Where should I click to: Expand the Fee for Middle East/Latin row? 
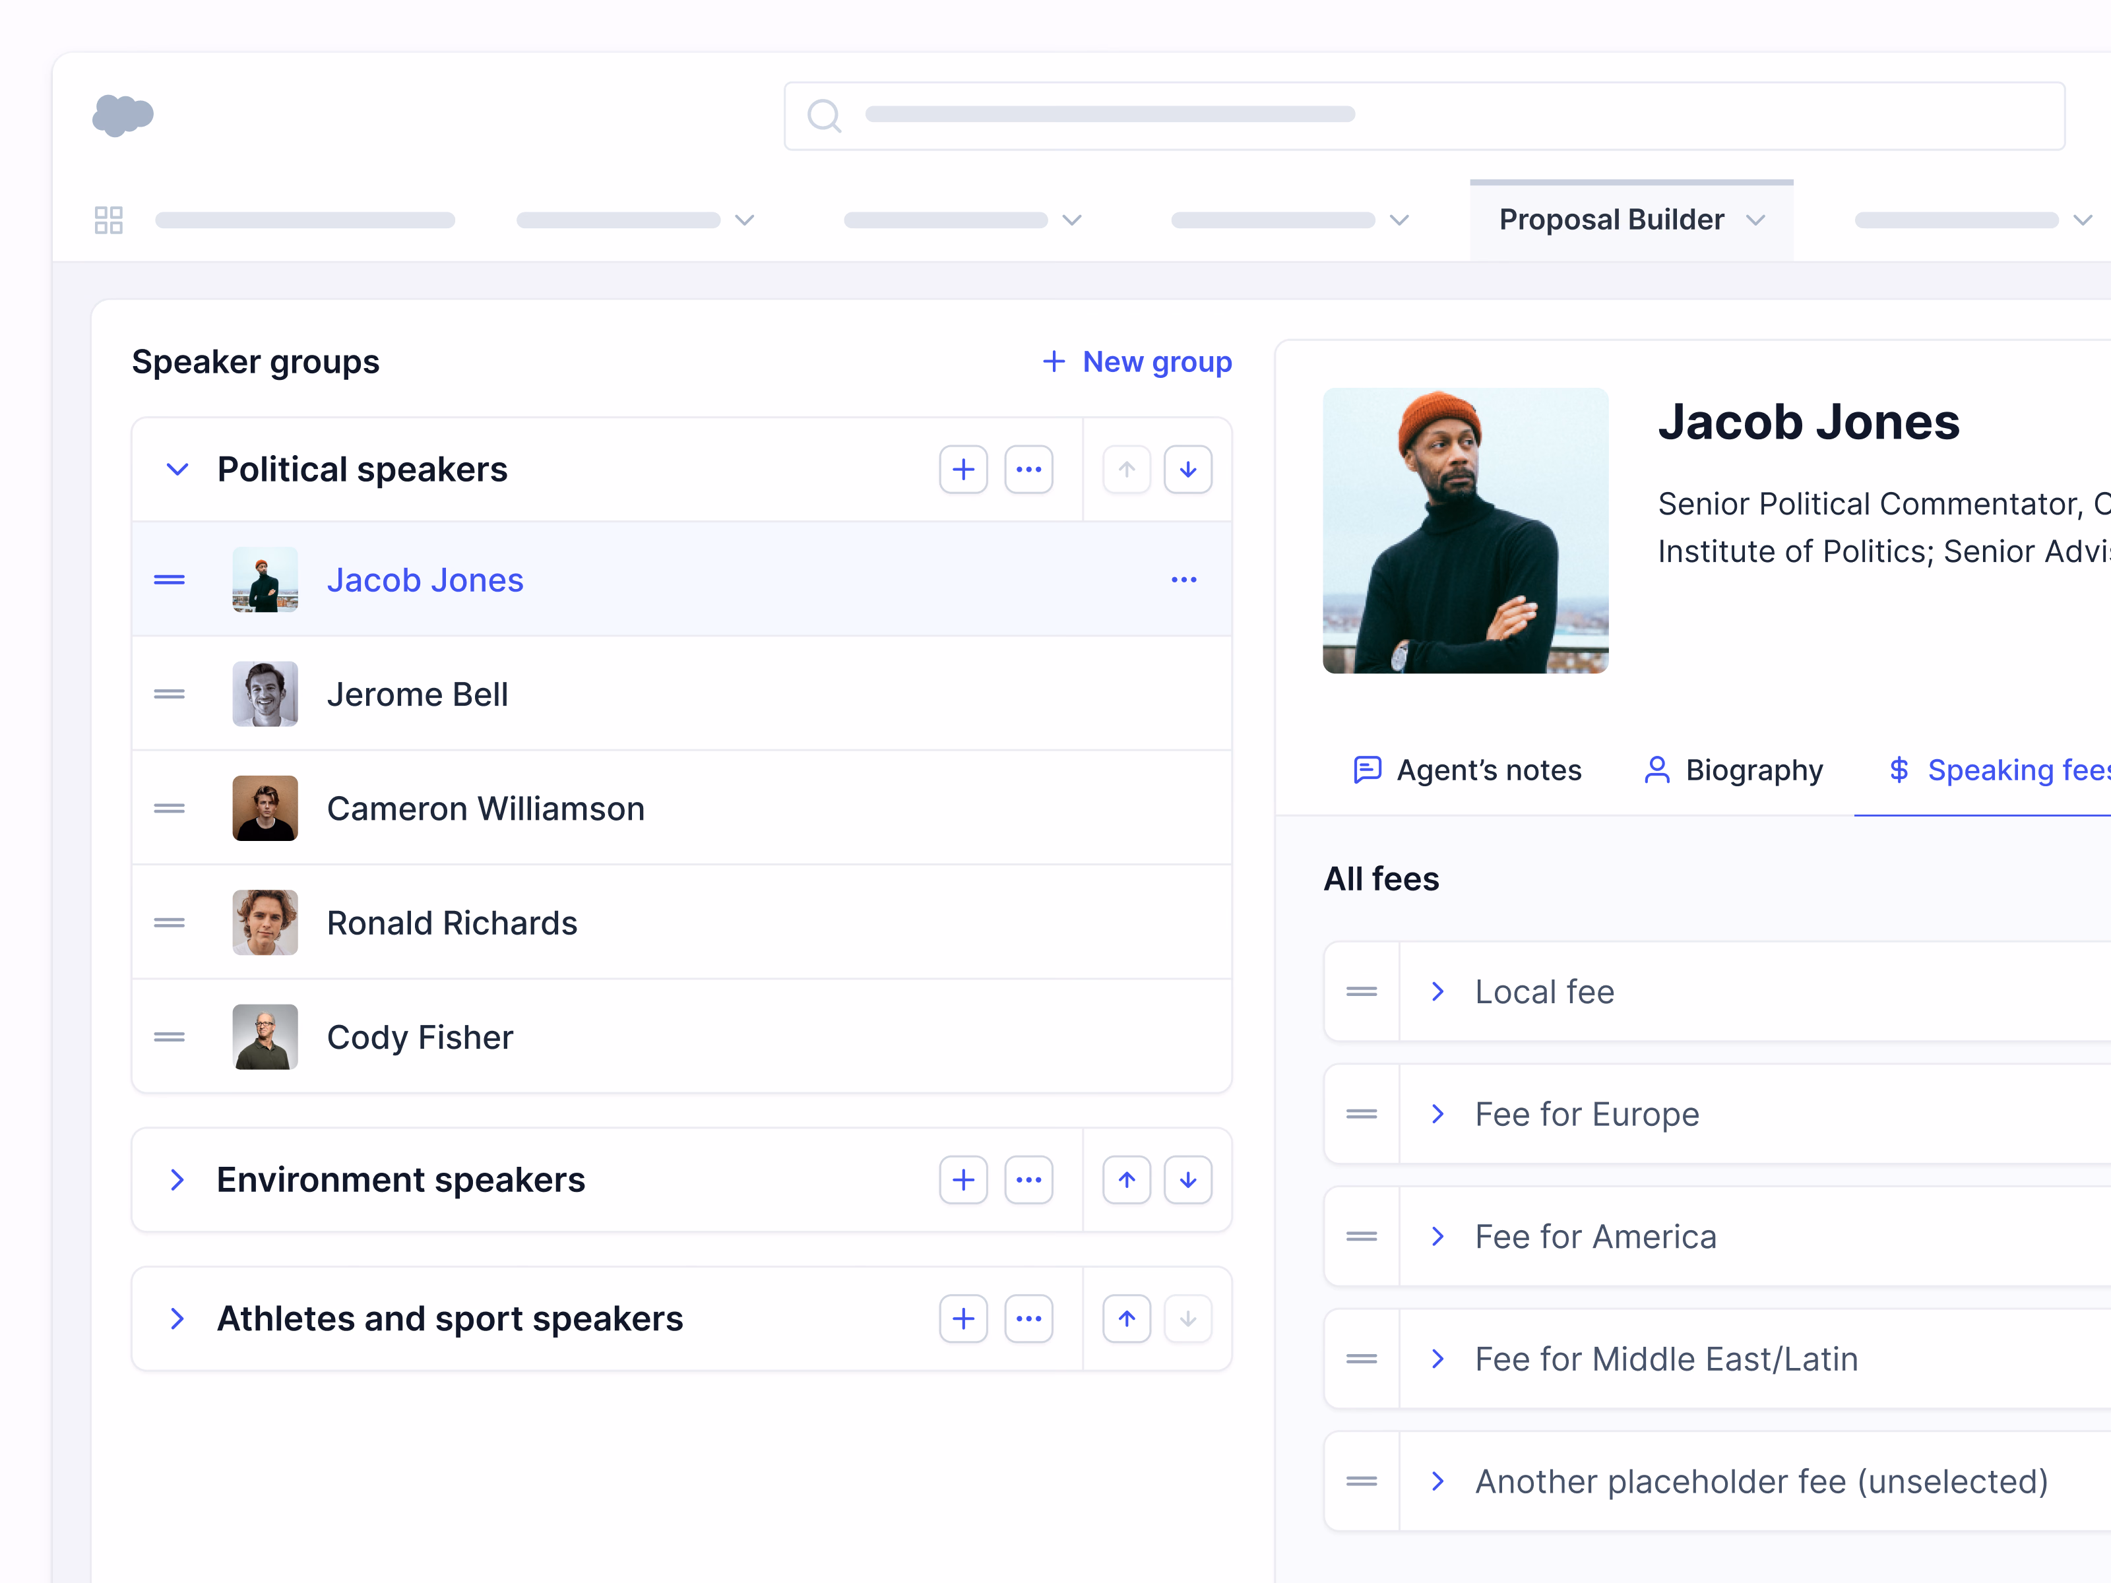click(1438, 1359)
